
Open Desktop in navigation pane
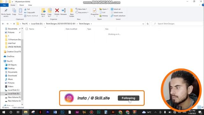(x=10, y=68)
